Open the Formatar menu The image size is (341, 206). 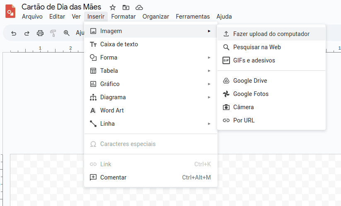(123, 17)
